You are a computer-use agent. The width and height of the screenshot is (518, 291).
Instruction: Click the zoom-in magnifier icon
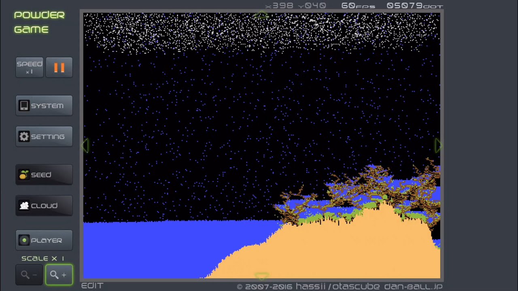coord(54,274)
